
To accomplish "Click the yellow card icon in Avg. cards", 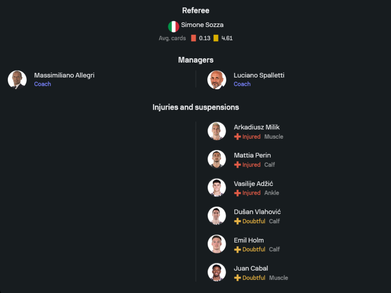I will 216,38.
